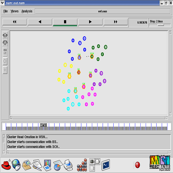Click the zoom in up-arrow icon
The height and width of the screenshot is (173, 173).
click(x=5, y=35)
